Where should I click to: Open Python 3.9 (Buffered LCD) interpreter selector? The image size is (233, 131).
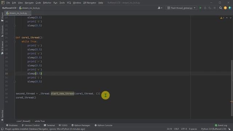[214, 129]
